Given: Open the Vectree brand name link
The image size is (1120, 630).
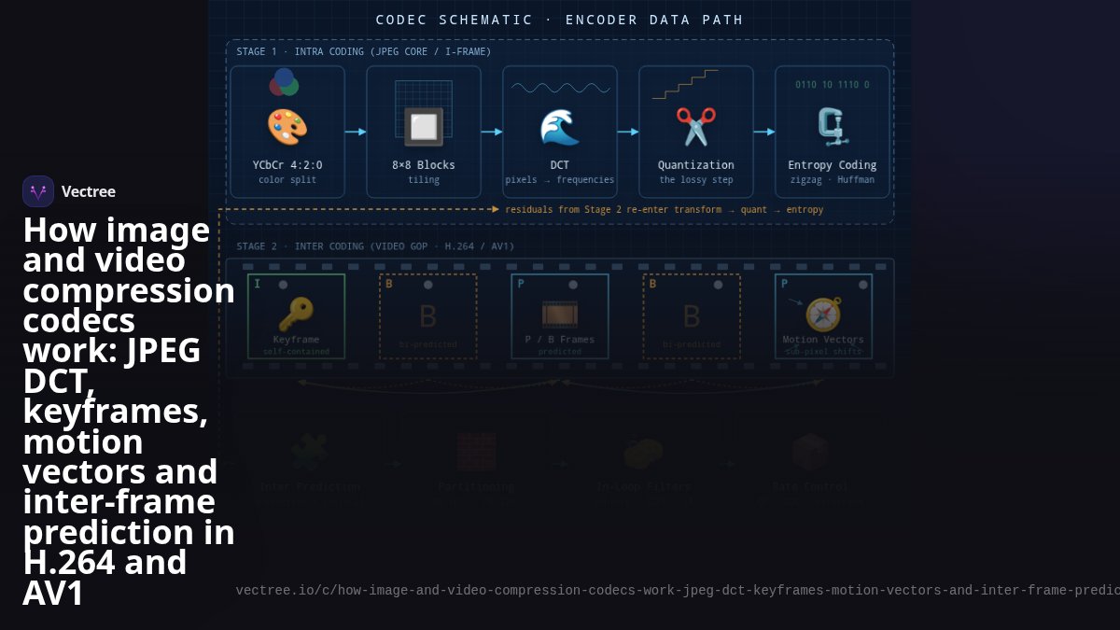Looking at the screenshot, I should tap(89, 191).
